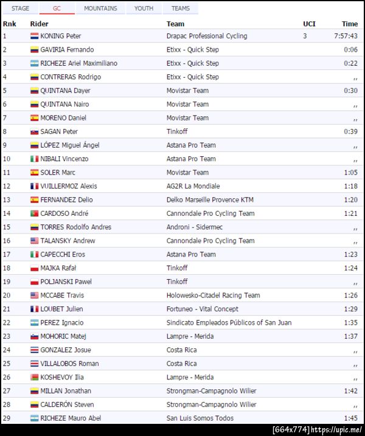Click the flag icon beside KOSHEVOY Ilia
Screen dimensions: 365x436
coord(35,378)
